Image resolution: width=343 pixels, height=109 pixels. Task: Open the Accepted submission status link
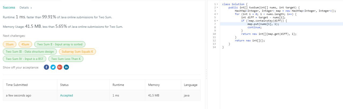click(x=66, y=95)
